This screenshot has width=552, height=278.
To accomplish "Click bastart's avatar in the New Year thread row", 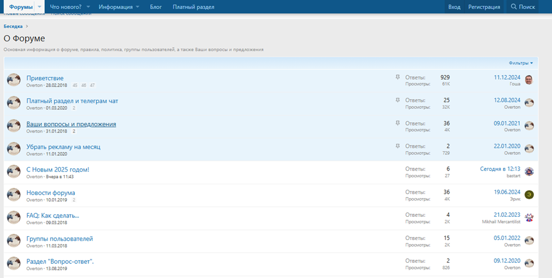I will pyautogui.click(x=529, y=172).
